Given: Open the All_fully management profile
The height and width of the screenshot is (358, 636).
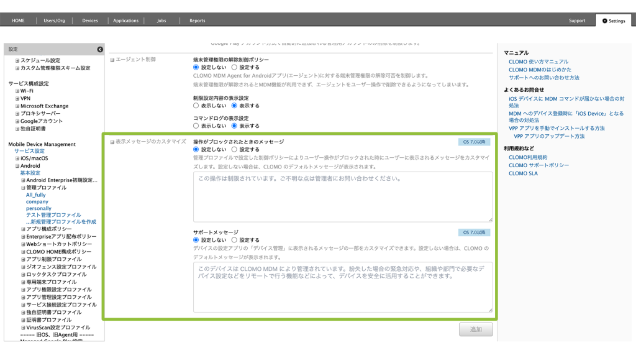Looking at the screenshot, I should point(35,195).
